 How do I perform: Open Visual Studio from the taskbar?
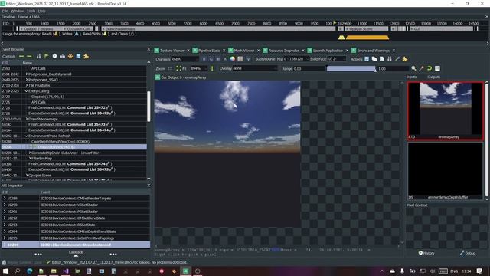tap(66, 271)
